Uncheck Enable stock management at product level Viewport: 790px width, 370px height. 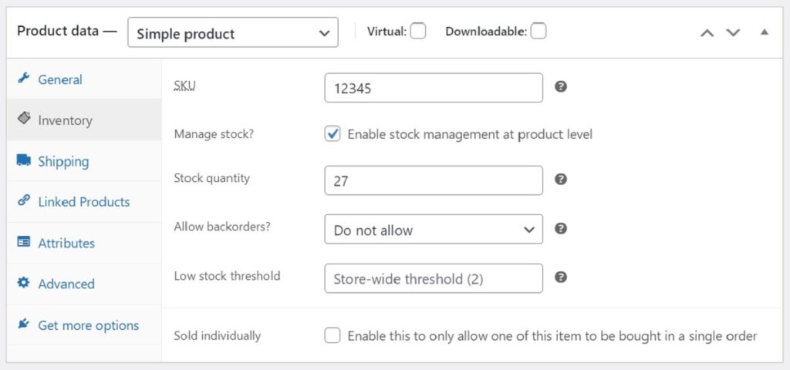click(x=333, y=134)
